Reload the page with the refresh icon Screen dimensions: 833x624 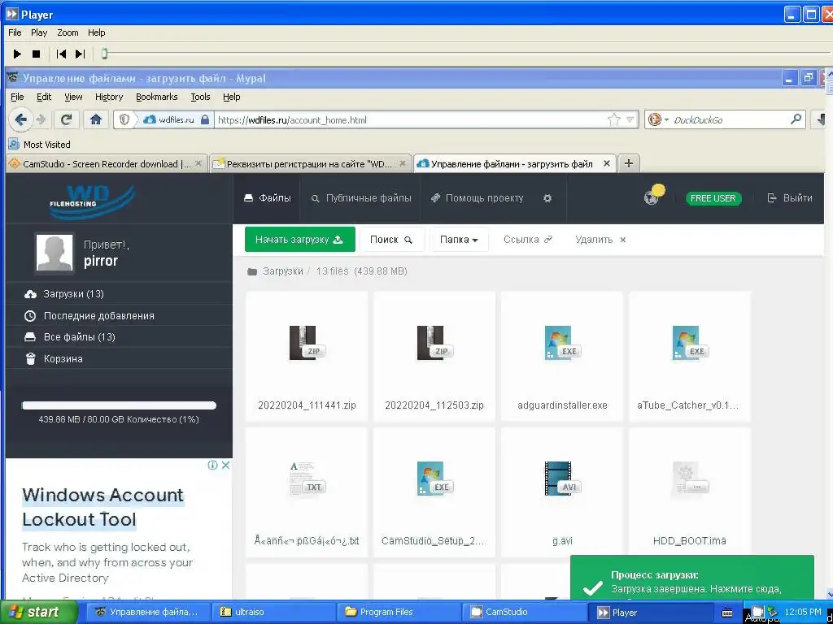[67, 120]
